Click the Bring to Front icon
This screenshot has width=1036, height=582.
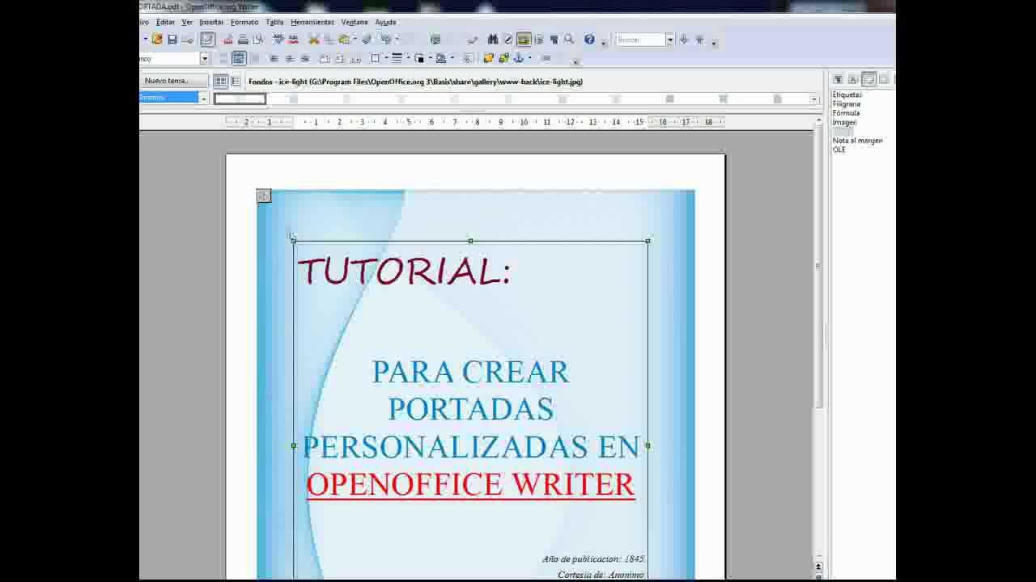point(488,58)
